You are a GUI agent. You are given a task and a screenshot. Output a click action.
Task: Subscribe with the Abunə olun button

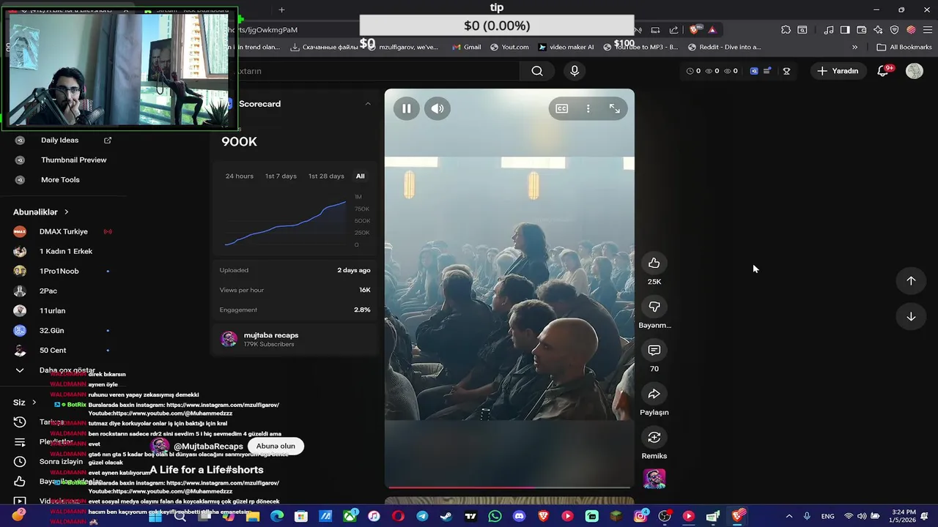point(276,446)
